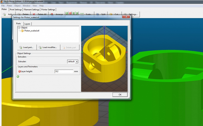Click the Load modifier button
Image resolution: width=203 pixels, height=126 pixels.
[x=48, y=47]
